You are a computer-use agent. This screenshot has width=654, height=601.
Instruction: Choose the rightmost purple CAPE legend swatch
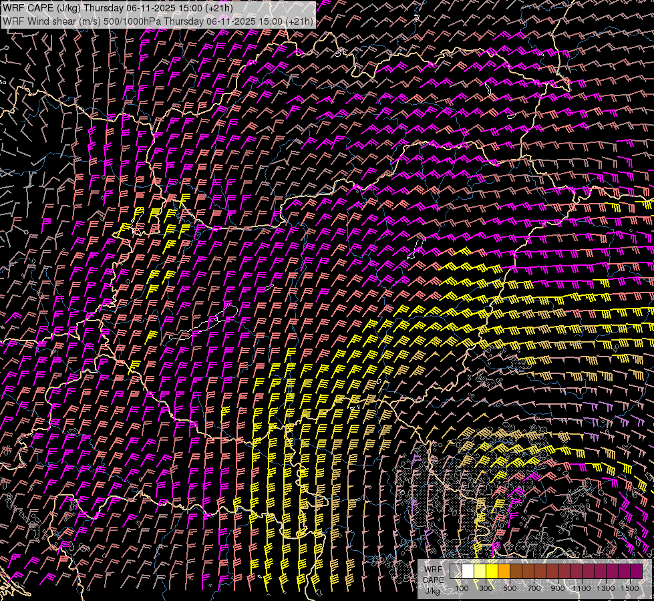coord(636,572)
